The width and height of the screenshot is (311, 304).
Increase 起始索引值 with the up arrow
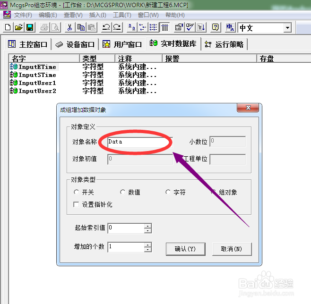coord(147,226)
